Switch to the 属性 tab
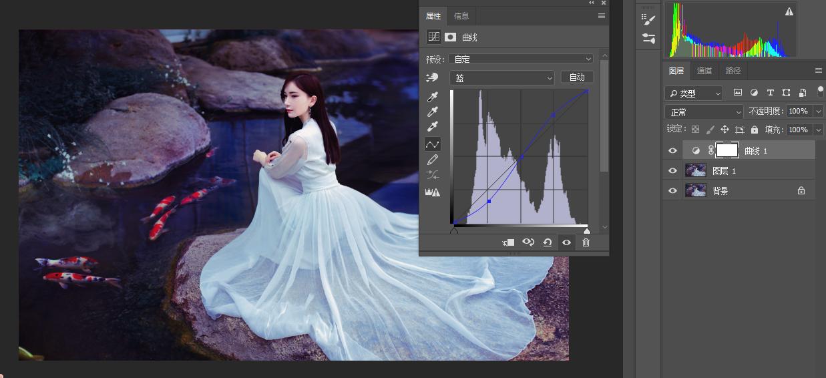Viewport: 826px width, 378px height. click(433, 16)
